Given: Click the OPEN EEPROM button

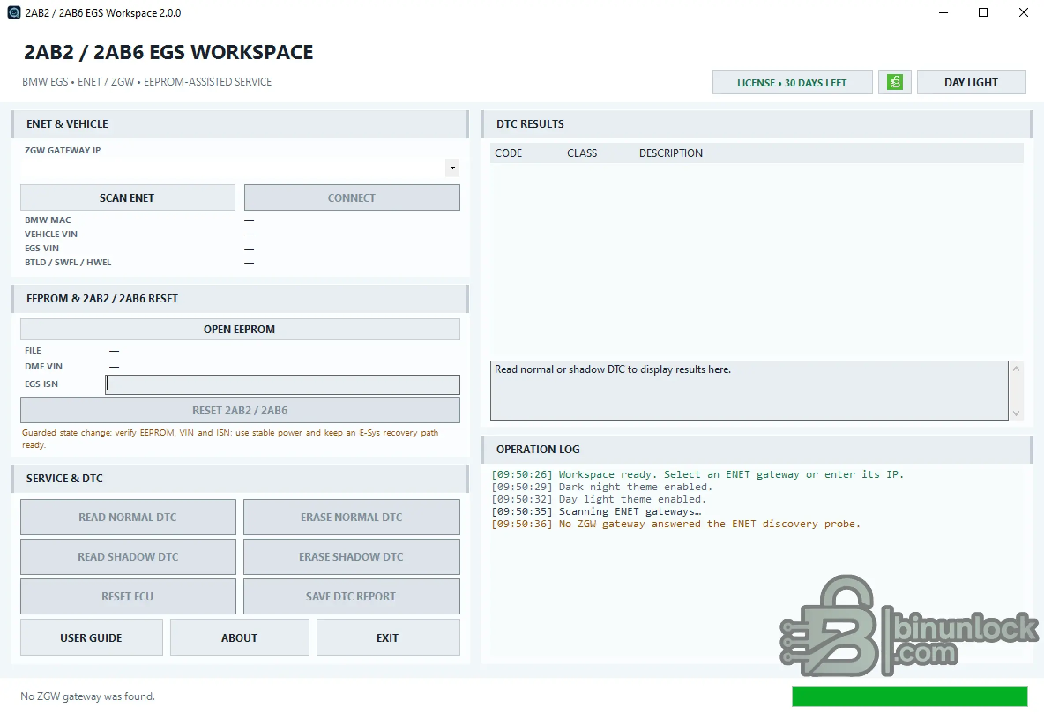Looking at the screenshot, I should 240,329.
